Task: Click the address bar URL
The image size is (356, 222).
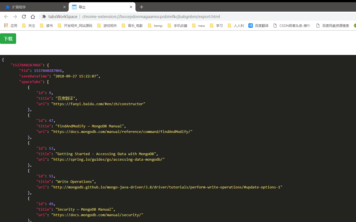Action: [151, 17]
